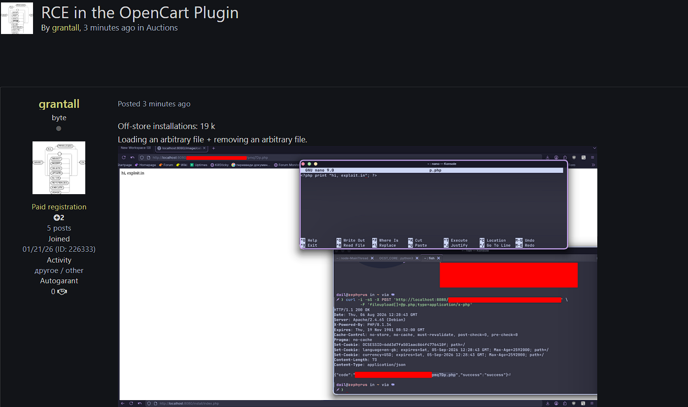
Task: Open a new browser tab with plus
Action: click(213, 148)
